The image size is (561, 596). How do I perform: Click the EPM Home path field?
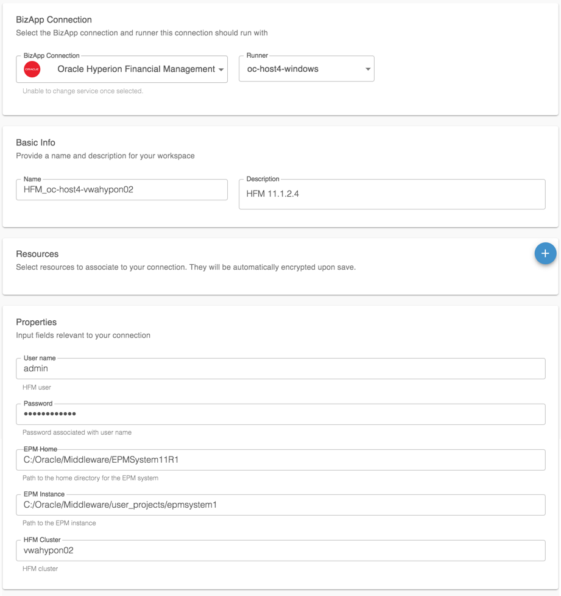tap(280, 460)
